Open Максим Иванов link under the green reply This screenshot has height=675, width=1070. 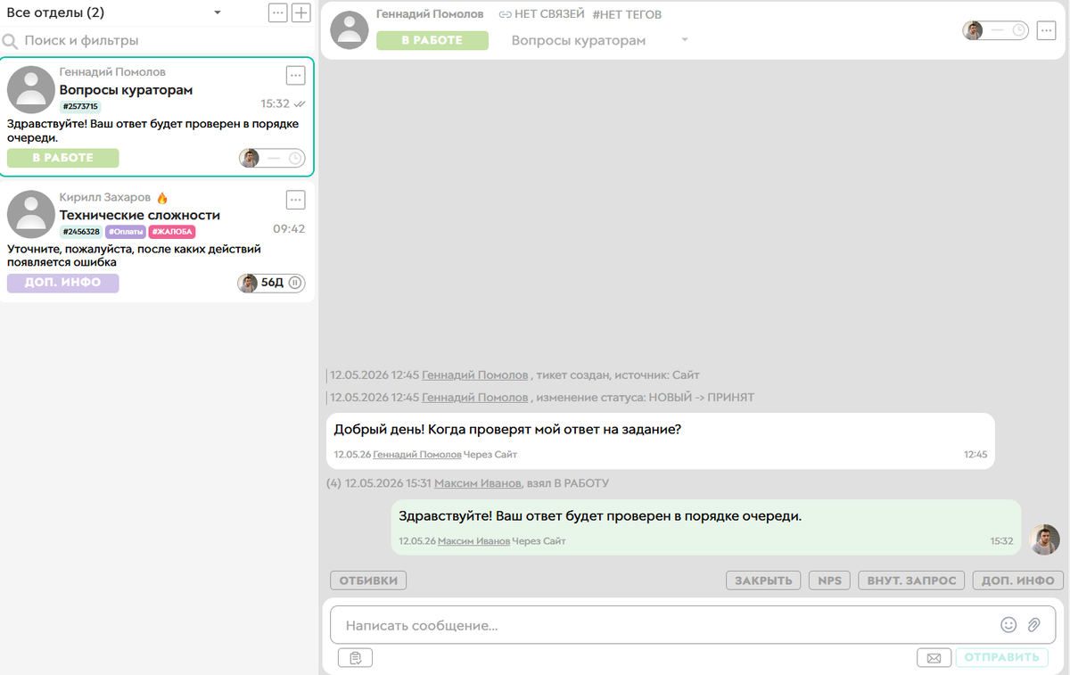click(473, 541)
